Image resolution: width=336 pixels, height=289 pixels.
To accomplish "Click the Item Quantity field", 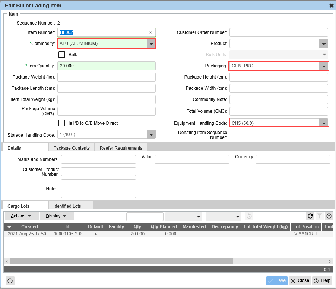I will point(107,66).
